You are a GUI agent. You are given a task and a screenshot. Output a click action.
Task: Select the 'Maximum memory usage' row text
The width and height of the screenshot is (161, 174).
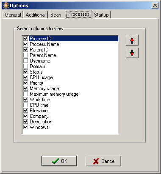(x=54, y=94)
